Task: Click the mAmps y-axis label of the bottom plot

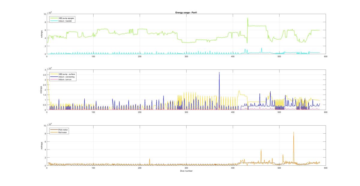Action: click(41, 146)
